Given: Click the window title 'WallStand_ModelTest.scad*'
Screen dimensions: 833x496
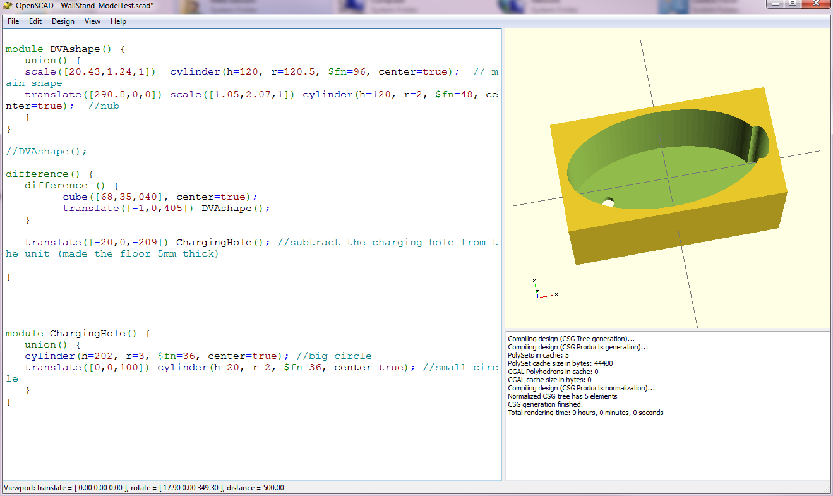Looking at the screenshot, I should tap(107, 5).
